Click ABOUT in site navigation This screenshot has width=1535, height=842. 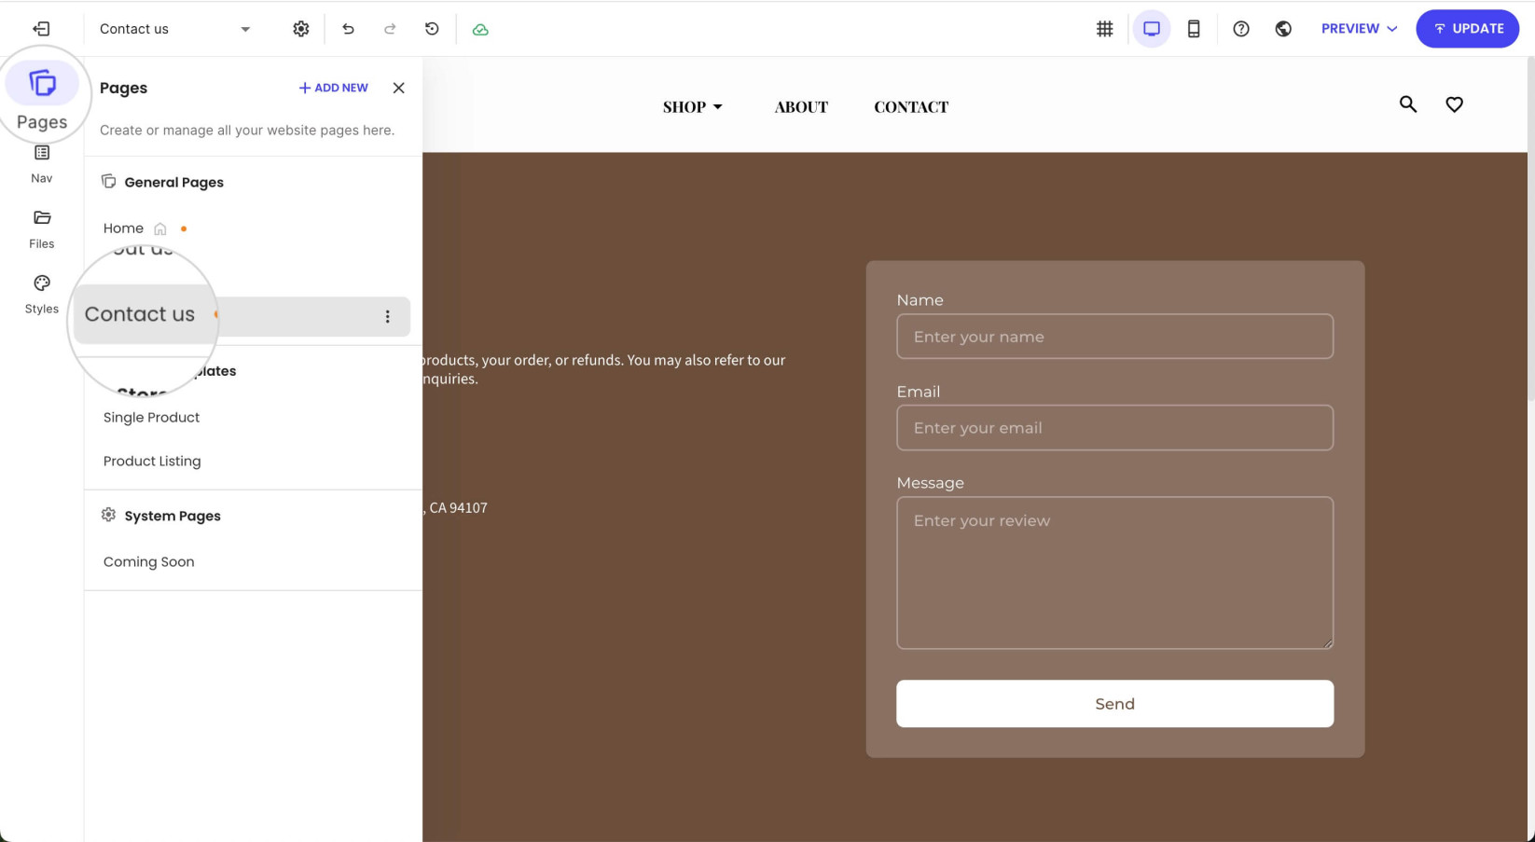click(x=801, y=107)
